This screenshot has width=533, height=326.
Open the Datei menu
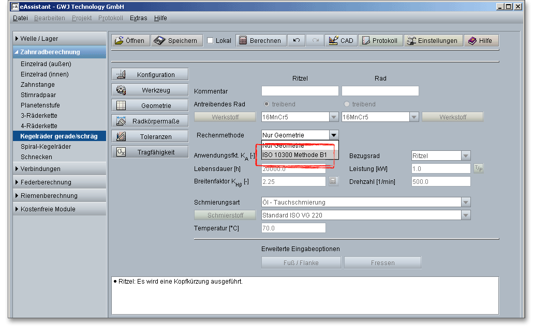tap(20, 18)
